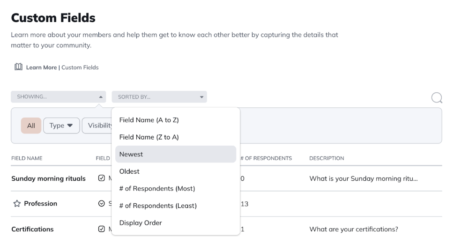Click the circled check icon in Profession row
Image resolution: width=461 pixels, height=252 pixels.
pos(102,204)
